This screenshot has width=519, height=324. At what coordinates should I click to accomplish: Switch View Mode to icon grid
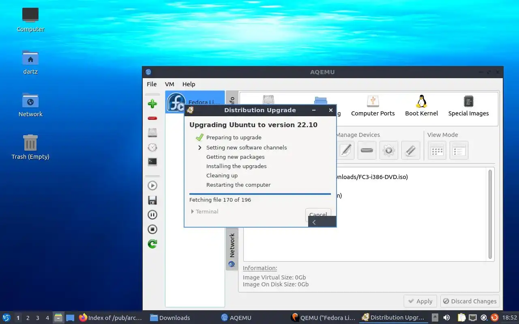437,150
